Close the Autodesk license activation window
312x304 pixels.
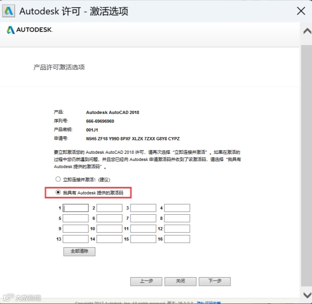pos(301,11)
